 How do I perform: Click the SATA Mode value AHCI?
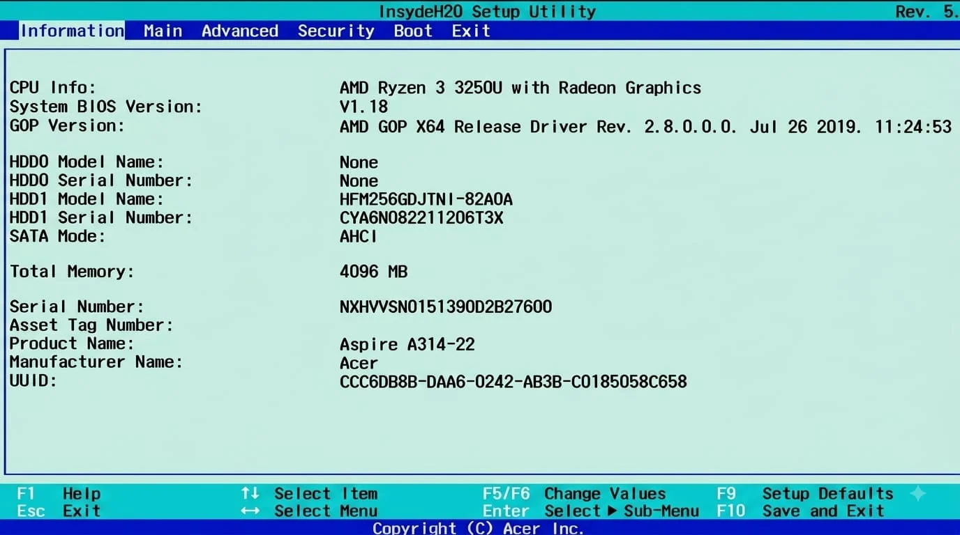[x=359, y=236]
